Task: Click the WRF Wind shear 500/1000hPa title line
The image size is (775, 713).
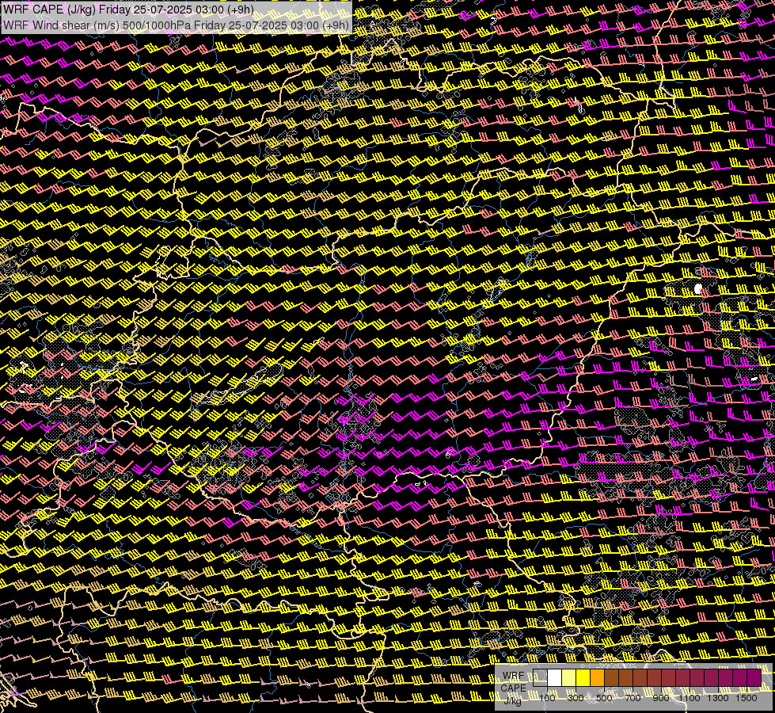Action: (x=176, y=25)
